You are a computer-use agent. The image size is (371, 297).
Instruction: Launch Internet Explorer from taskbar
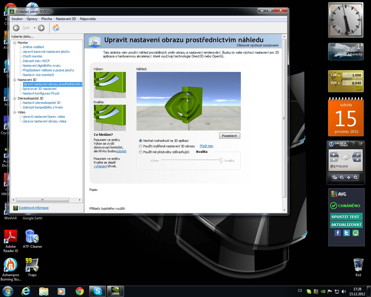click(26, 291)
